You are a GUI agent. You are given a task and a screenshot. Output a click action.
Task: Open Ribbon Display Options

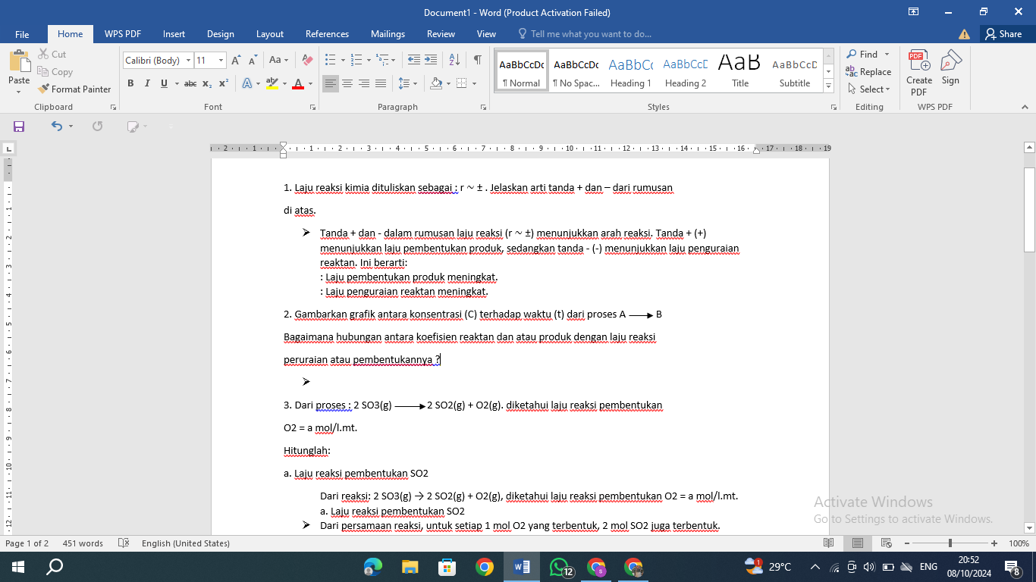(x=914, y=11)
